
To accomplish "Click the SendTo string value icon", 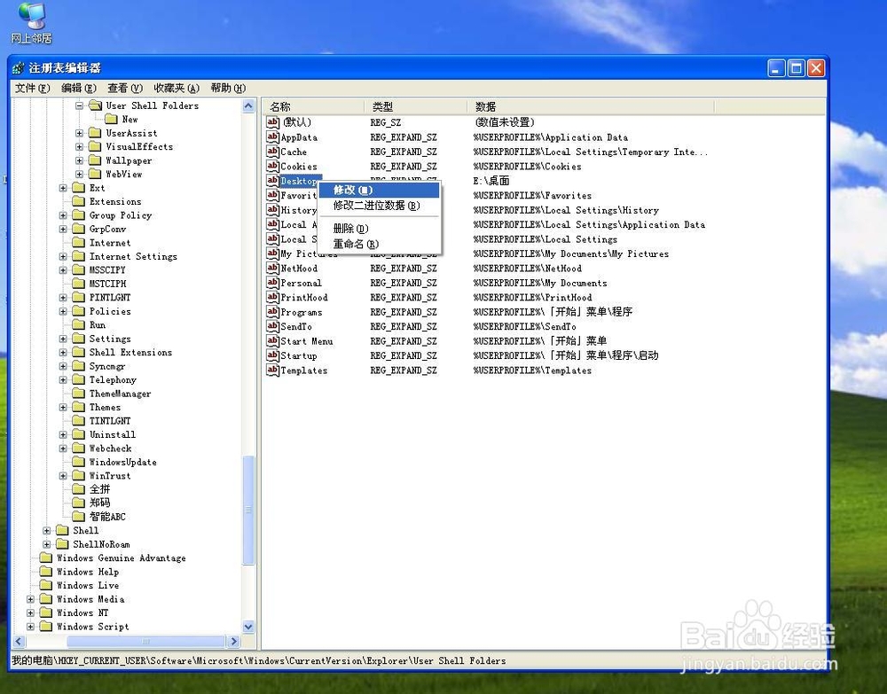I will 272,326.
